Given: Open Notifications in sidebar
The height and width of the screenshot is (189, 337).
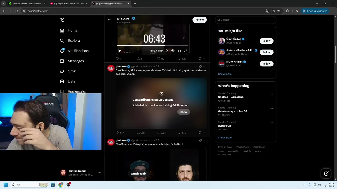Looking at the screenshot, I should pos(74,51).
